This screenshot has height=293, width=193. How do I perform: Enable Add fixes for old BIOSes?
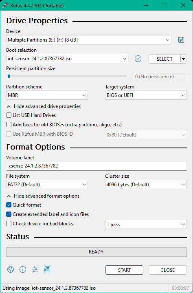click(x=9, y=124)
